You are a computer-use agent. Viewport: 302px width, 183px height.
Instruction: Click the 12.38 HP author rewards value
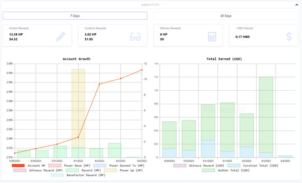[x=16, y=35]
